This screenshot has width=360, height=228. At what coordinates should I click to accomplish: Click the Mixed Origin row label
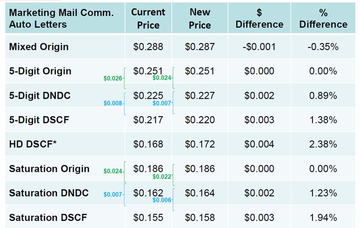[x=39, y=47]
